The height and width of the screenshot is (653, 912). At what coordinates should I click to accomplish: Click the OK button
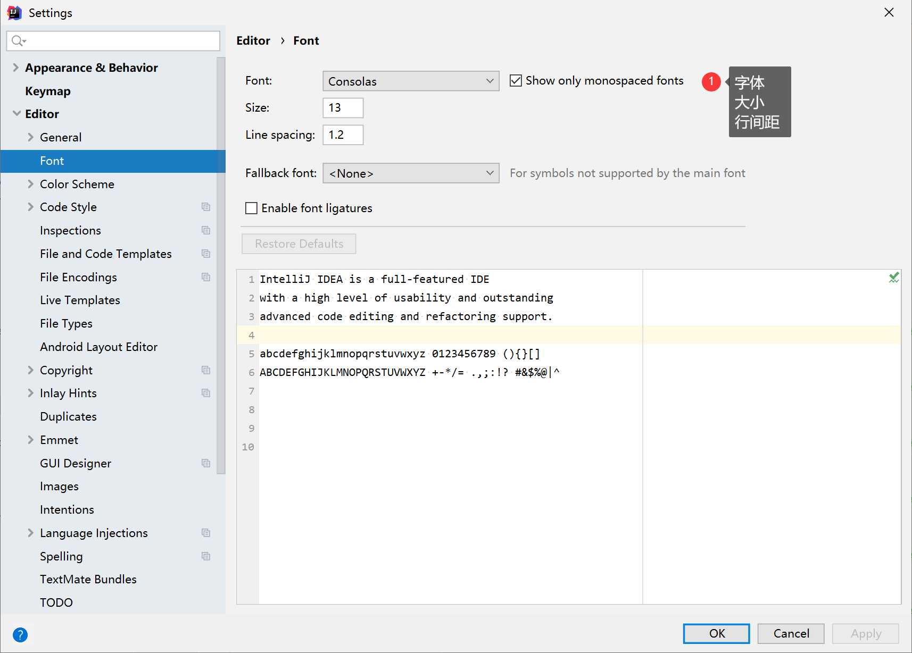pyautogui.click(x=716, y=633)
